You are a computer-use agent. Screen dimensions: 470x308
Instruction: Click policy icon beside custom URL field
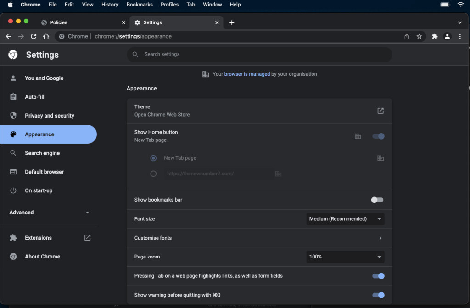pos(278,174)
